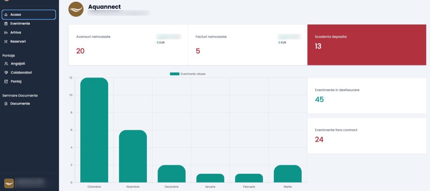Click the number 20 under Avansuri neincasate
430x191 pixels.
point(80,51)
